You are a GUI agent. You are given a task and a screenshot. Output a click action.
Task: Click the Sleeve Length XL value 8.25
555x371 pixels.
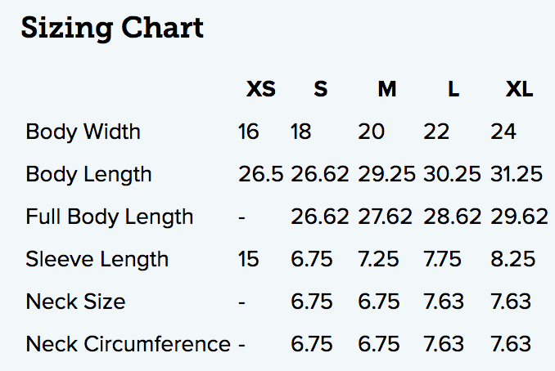point(513,259)
